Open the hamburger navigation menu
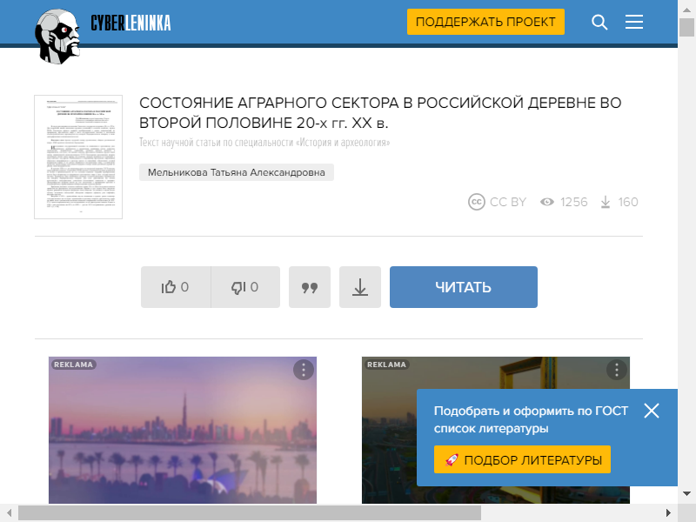Viewport: 696px width, 522px height. (634, 23)
